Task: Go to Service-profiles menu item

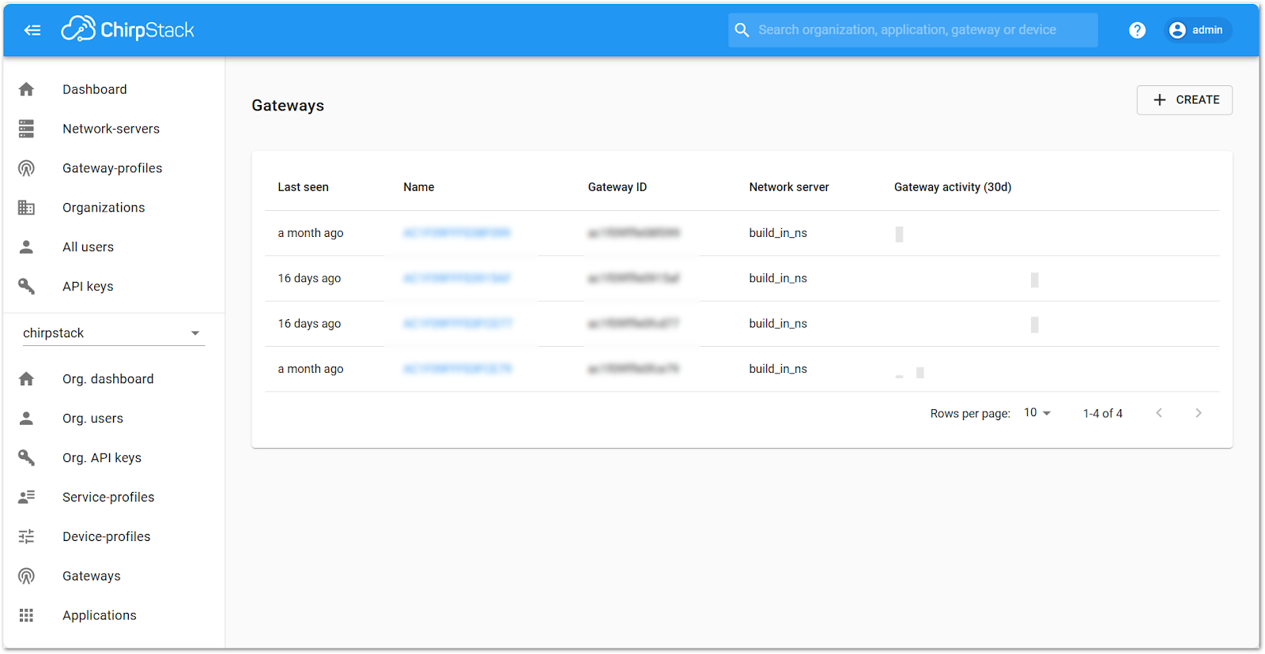Action: coord(108,497)
